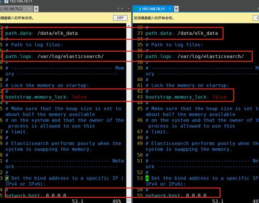
Task: Click the left terminal's vertical scrollbar track
Action: [129, 111]
